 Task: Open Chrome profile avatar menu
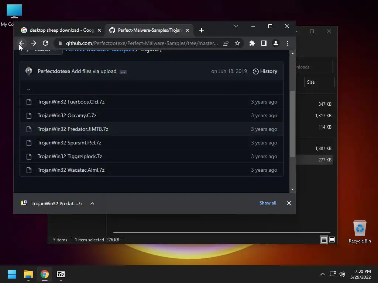pos(275,43)
